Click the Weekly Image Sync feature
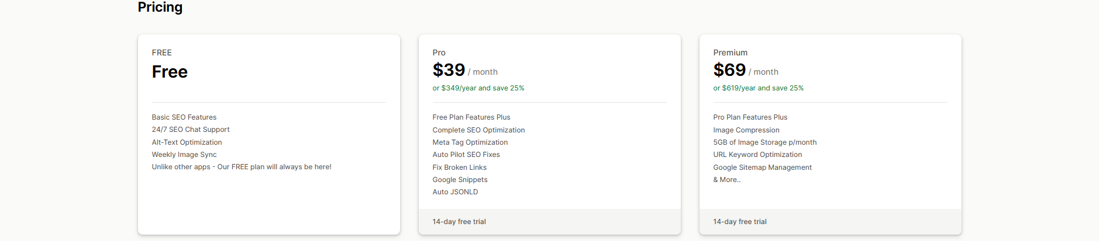Screen dimensions: 1099x241 [184, 155]
